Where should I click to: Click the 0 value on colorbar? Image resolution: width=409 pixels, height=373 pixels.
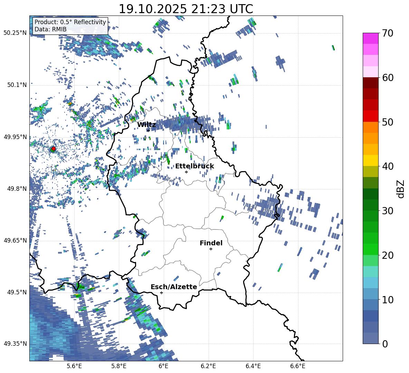(x=385, y=344)
